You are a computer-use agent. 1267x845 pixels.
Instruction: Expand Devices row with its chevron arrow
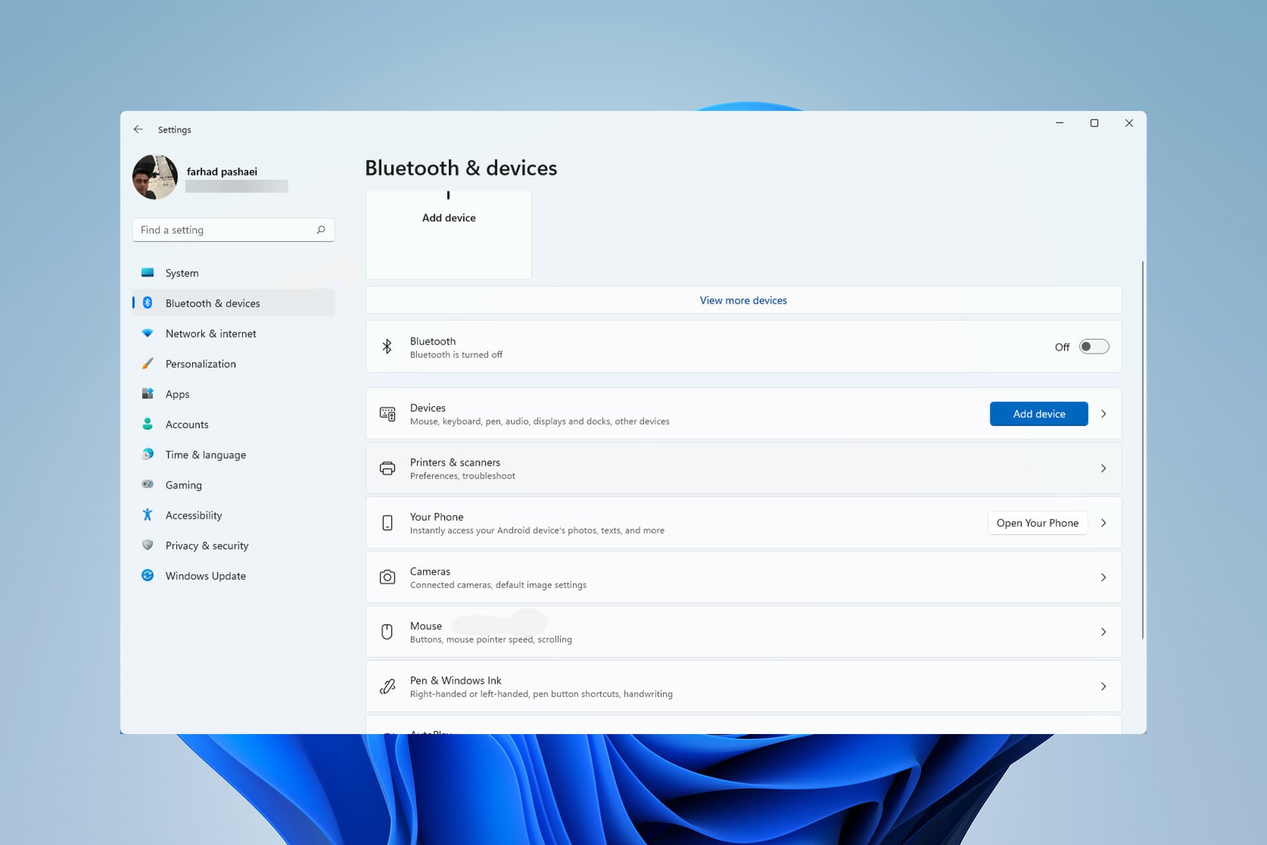[1103, 414]
